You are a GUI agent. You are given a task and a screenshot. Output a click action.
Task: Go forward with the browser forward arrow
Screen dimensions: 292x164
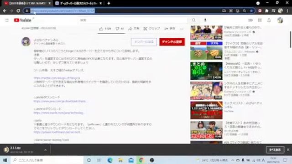11,11
